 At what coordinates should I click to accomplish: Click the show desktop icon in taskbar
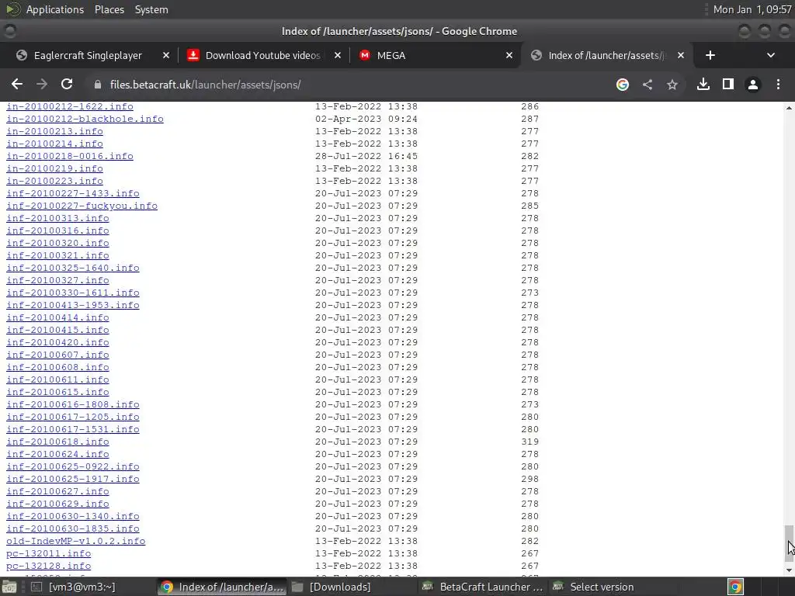coord(9,587)
